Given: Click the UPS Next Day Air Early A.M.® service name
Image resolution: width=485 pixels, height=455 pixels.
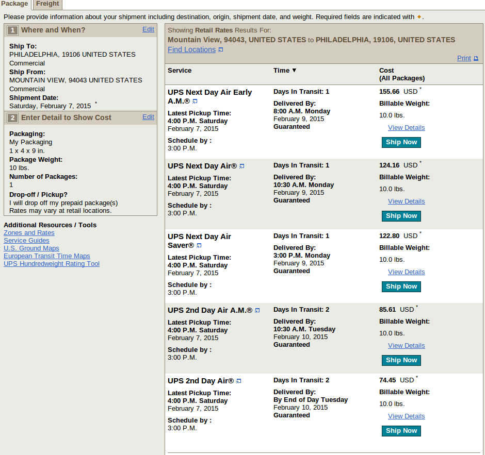Looking at the screenshot, I should (209, 97).
